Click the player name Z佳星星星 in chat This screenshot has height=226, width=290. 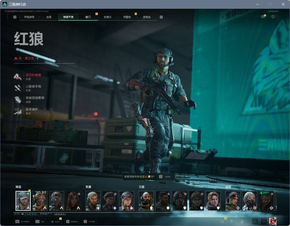pyautogui.click(x=31, y=214)
